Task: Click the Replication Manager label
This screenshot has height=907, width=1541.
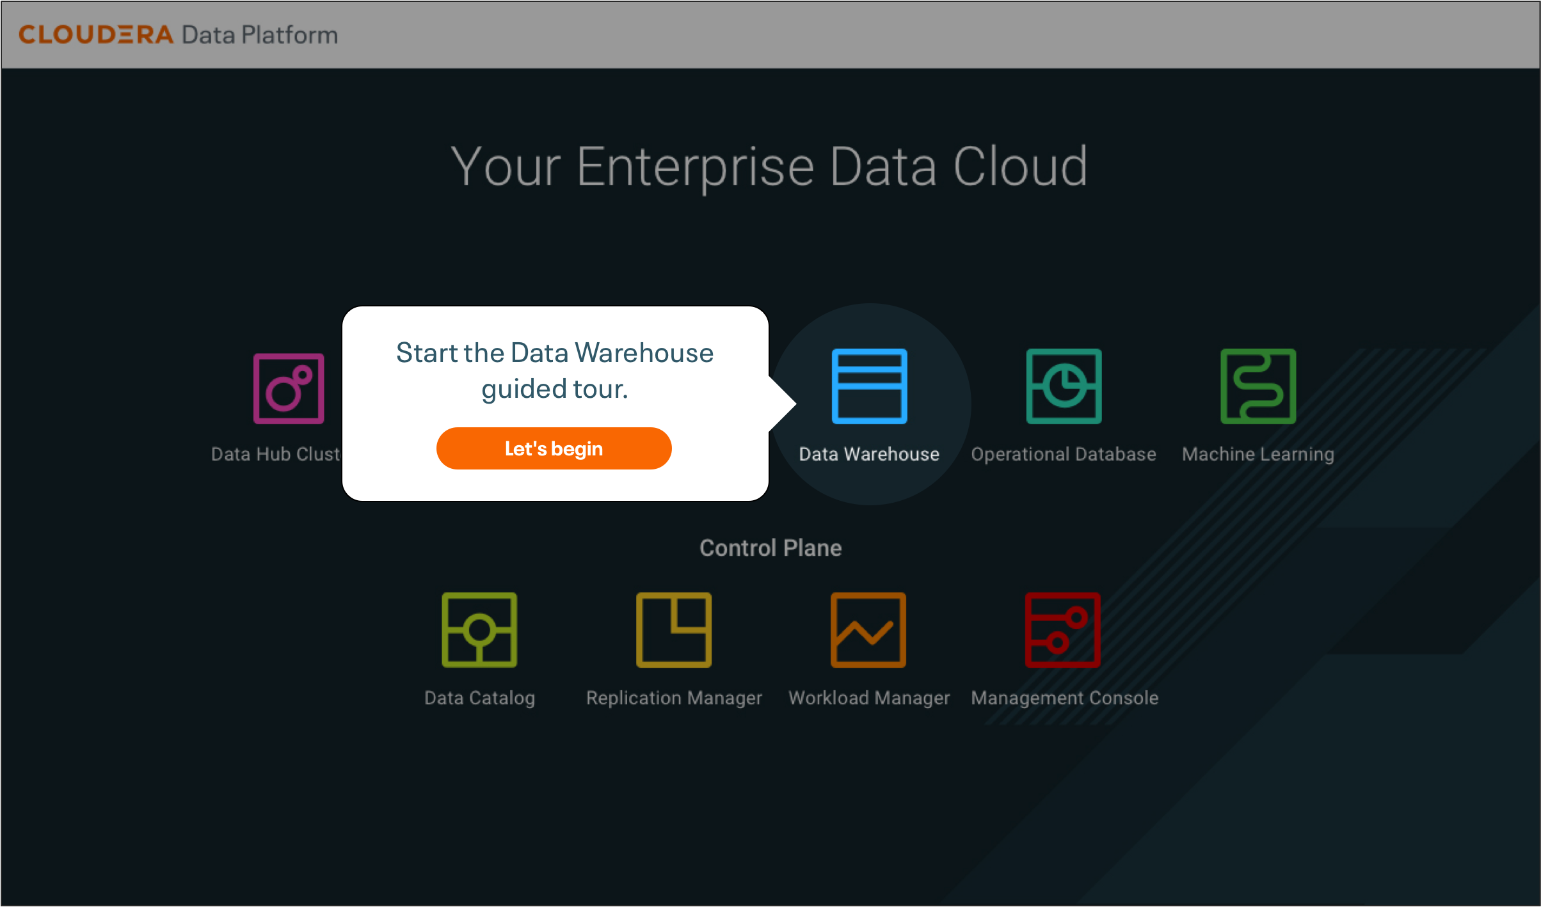Action: (x=673, y=697)
